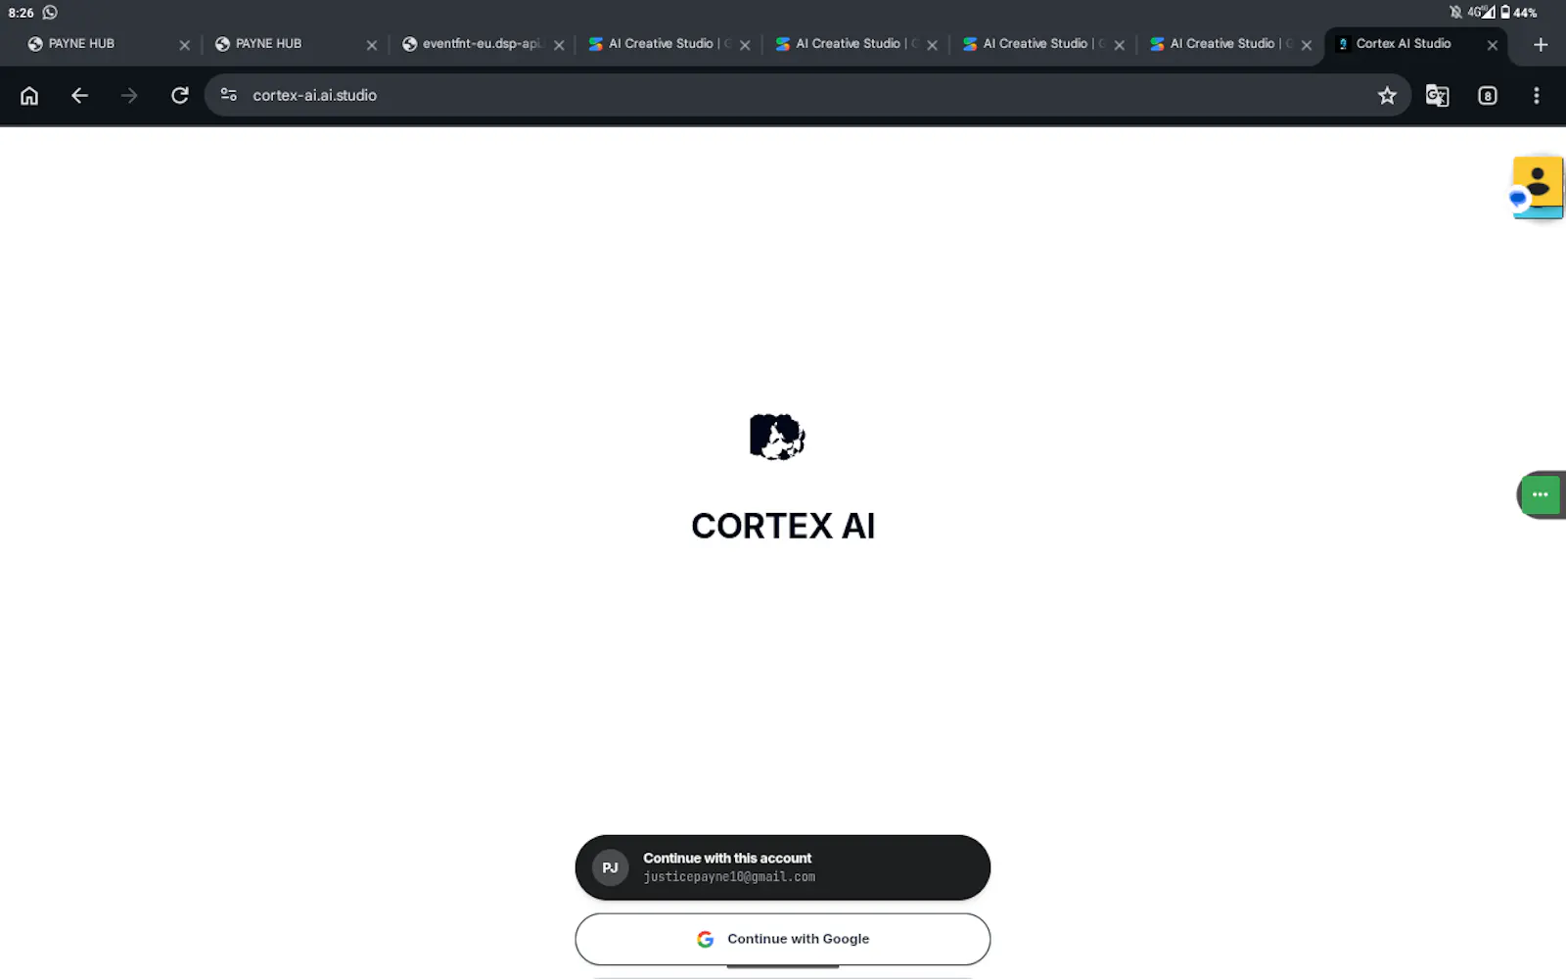This screenshot has width=1566, height=979.
Task: Open the tab switcher showing 8 tabs
Action: point(1488,95)
